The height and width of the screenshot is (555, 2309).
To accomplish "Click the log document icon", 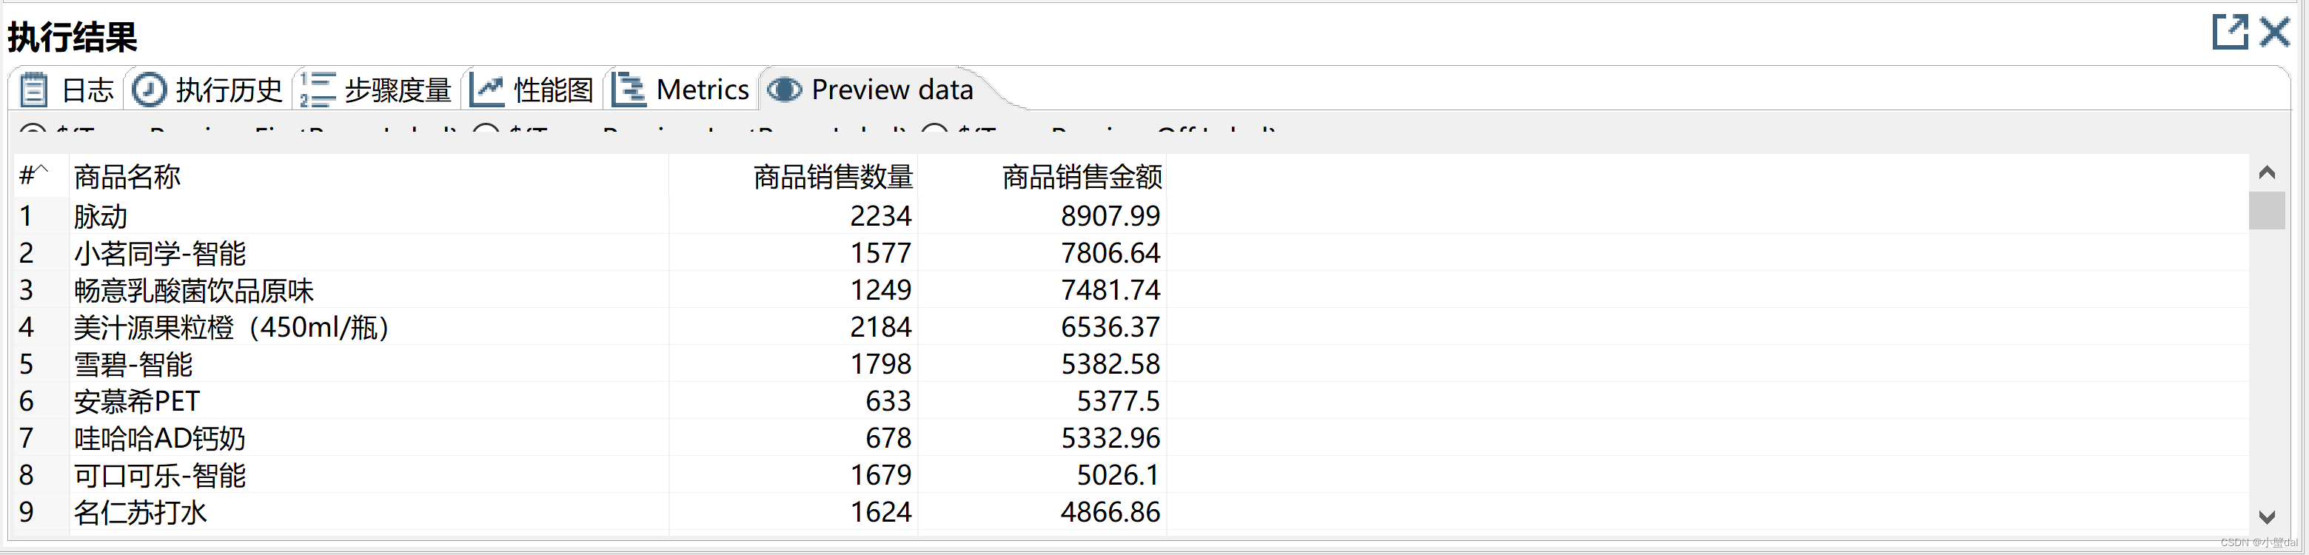I will [34, 90].
